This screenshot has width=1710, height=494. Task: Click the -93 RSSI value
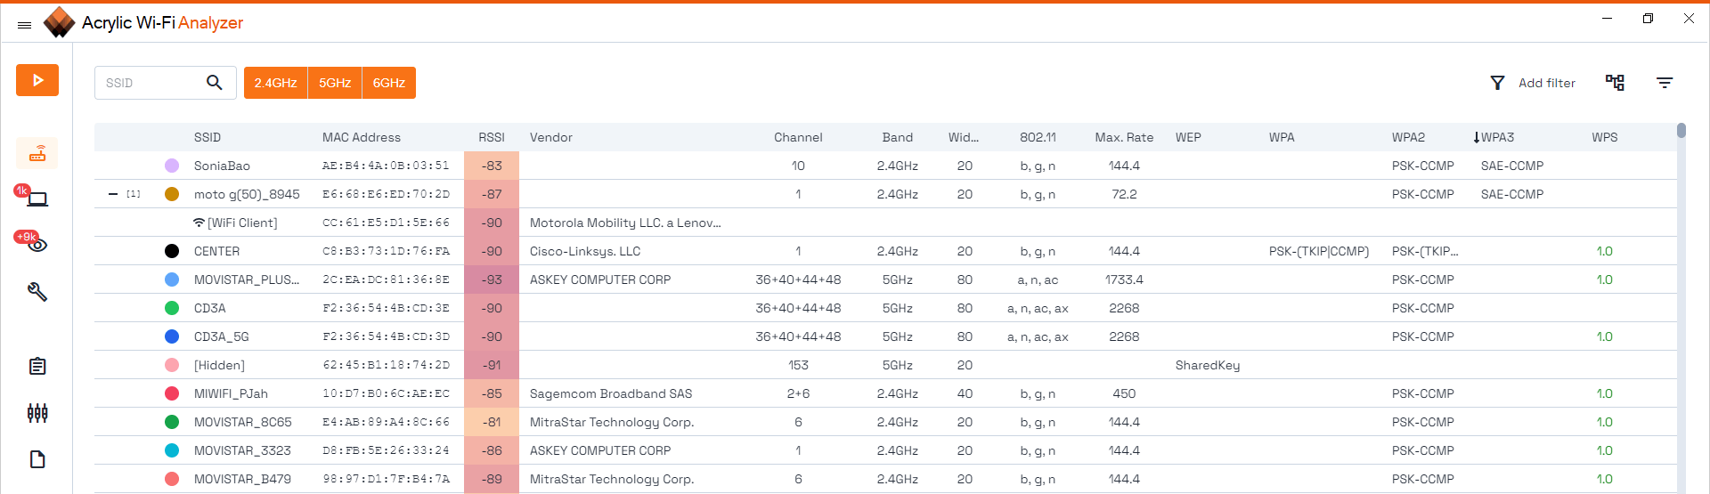[x=492, y=279]
